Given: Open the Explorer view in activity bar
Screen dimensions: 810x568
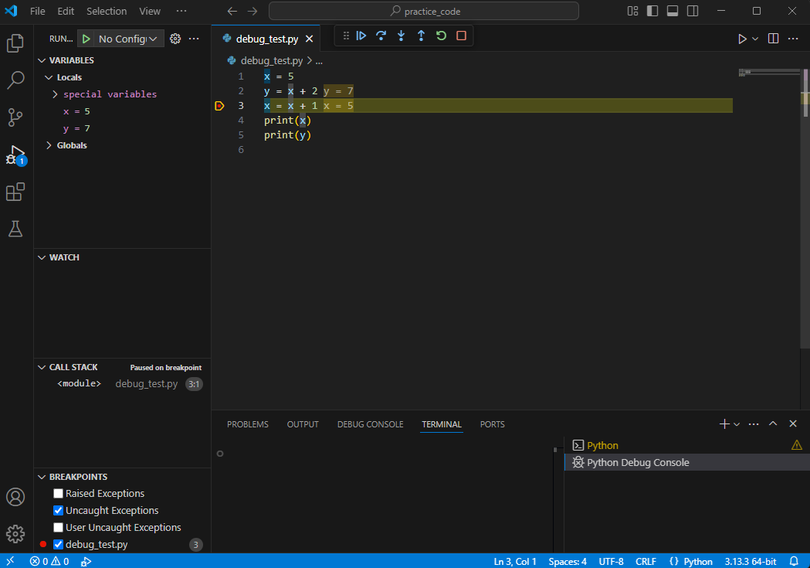Looking at the screenshot, I should (15, 43).
